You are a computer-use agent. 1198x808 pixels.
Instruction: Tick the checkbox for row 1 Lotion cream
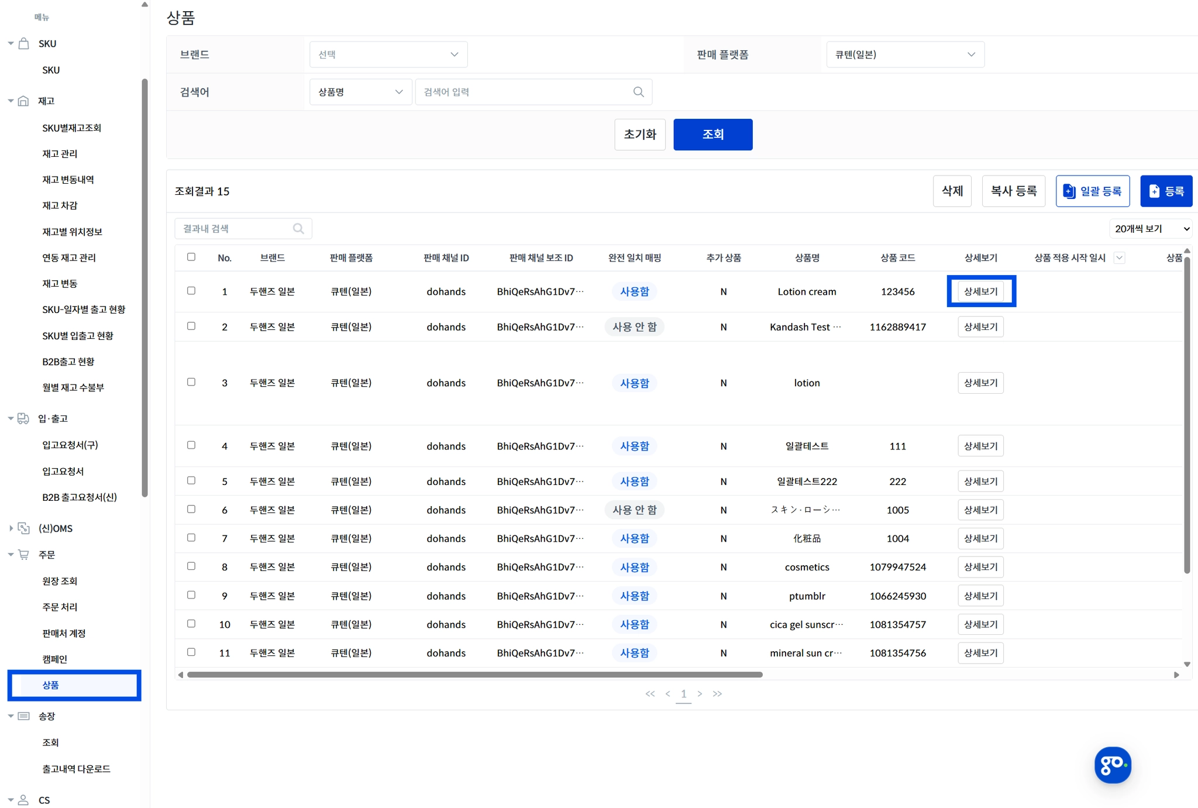tap(191, 291)
